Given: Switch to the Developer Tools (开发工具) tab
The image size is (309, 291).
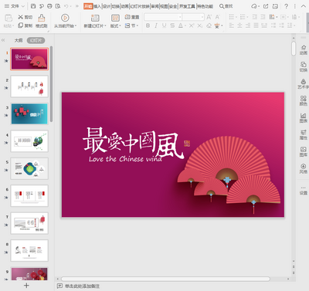Looking at the screenshot, I should click(187, 6).
